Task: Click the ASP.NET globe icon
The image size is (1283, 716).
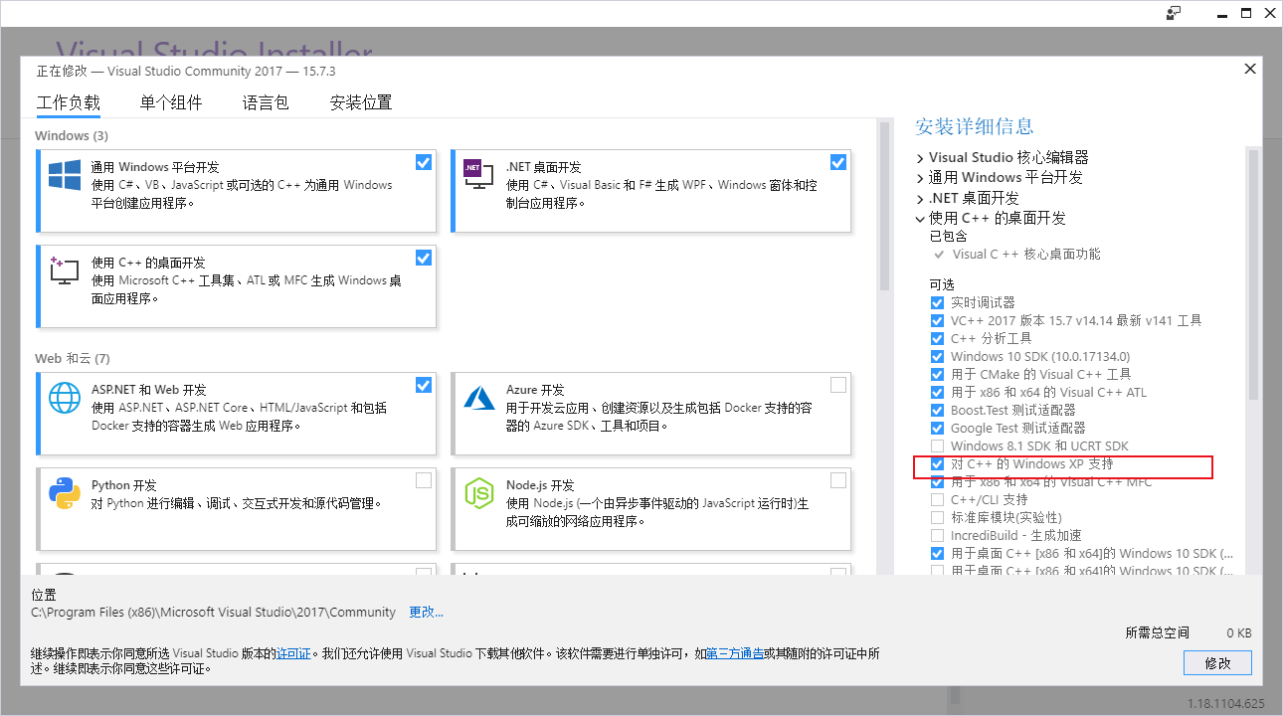Action: pos(65,398)
